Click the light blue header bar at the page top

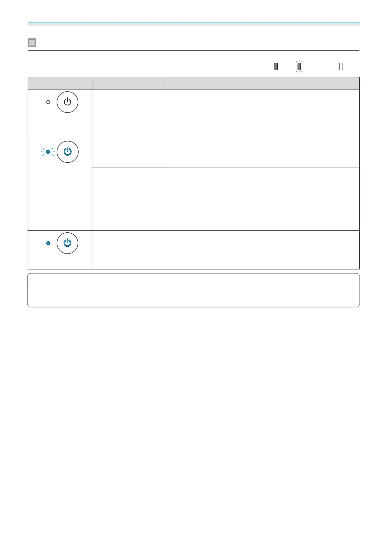click(x=194, y=24)
